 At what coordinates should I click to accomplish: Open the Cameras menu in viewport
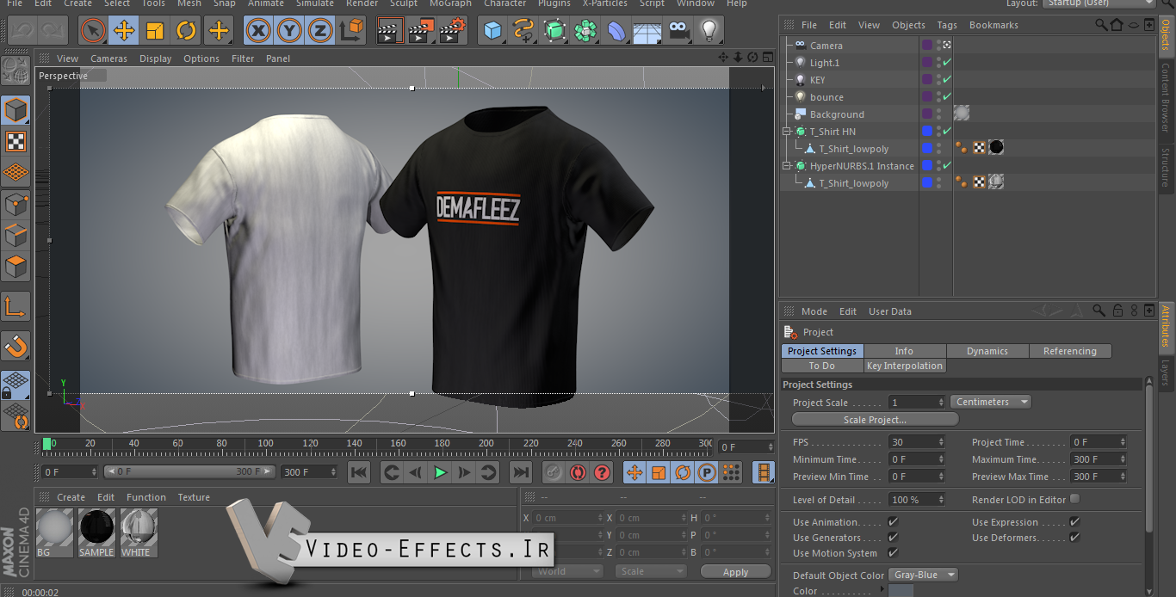[108, 58]
